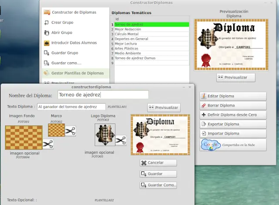
Task: Click the Editar Diploma pencil icon
Action: (204, 96)
